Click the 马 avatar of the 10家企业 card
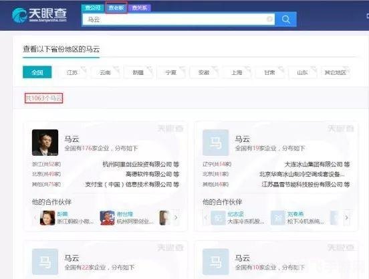 [216, 262]
